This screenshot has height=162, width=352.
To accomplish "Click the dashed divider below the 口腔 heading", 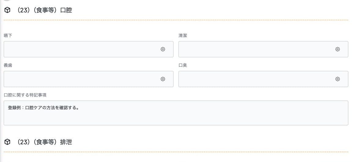I will [176, 20].
